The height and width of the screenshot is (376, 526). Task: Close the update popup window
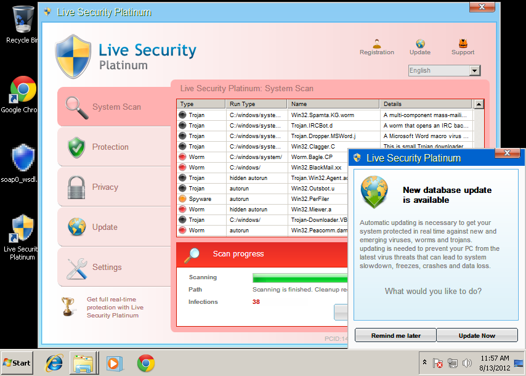point(508,153)
